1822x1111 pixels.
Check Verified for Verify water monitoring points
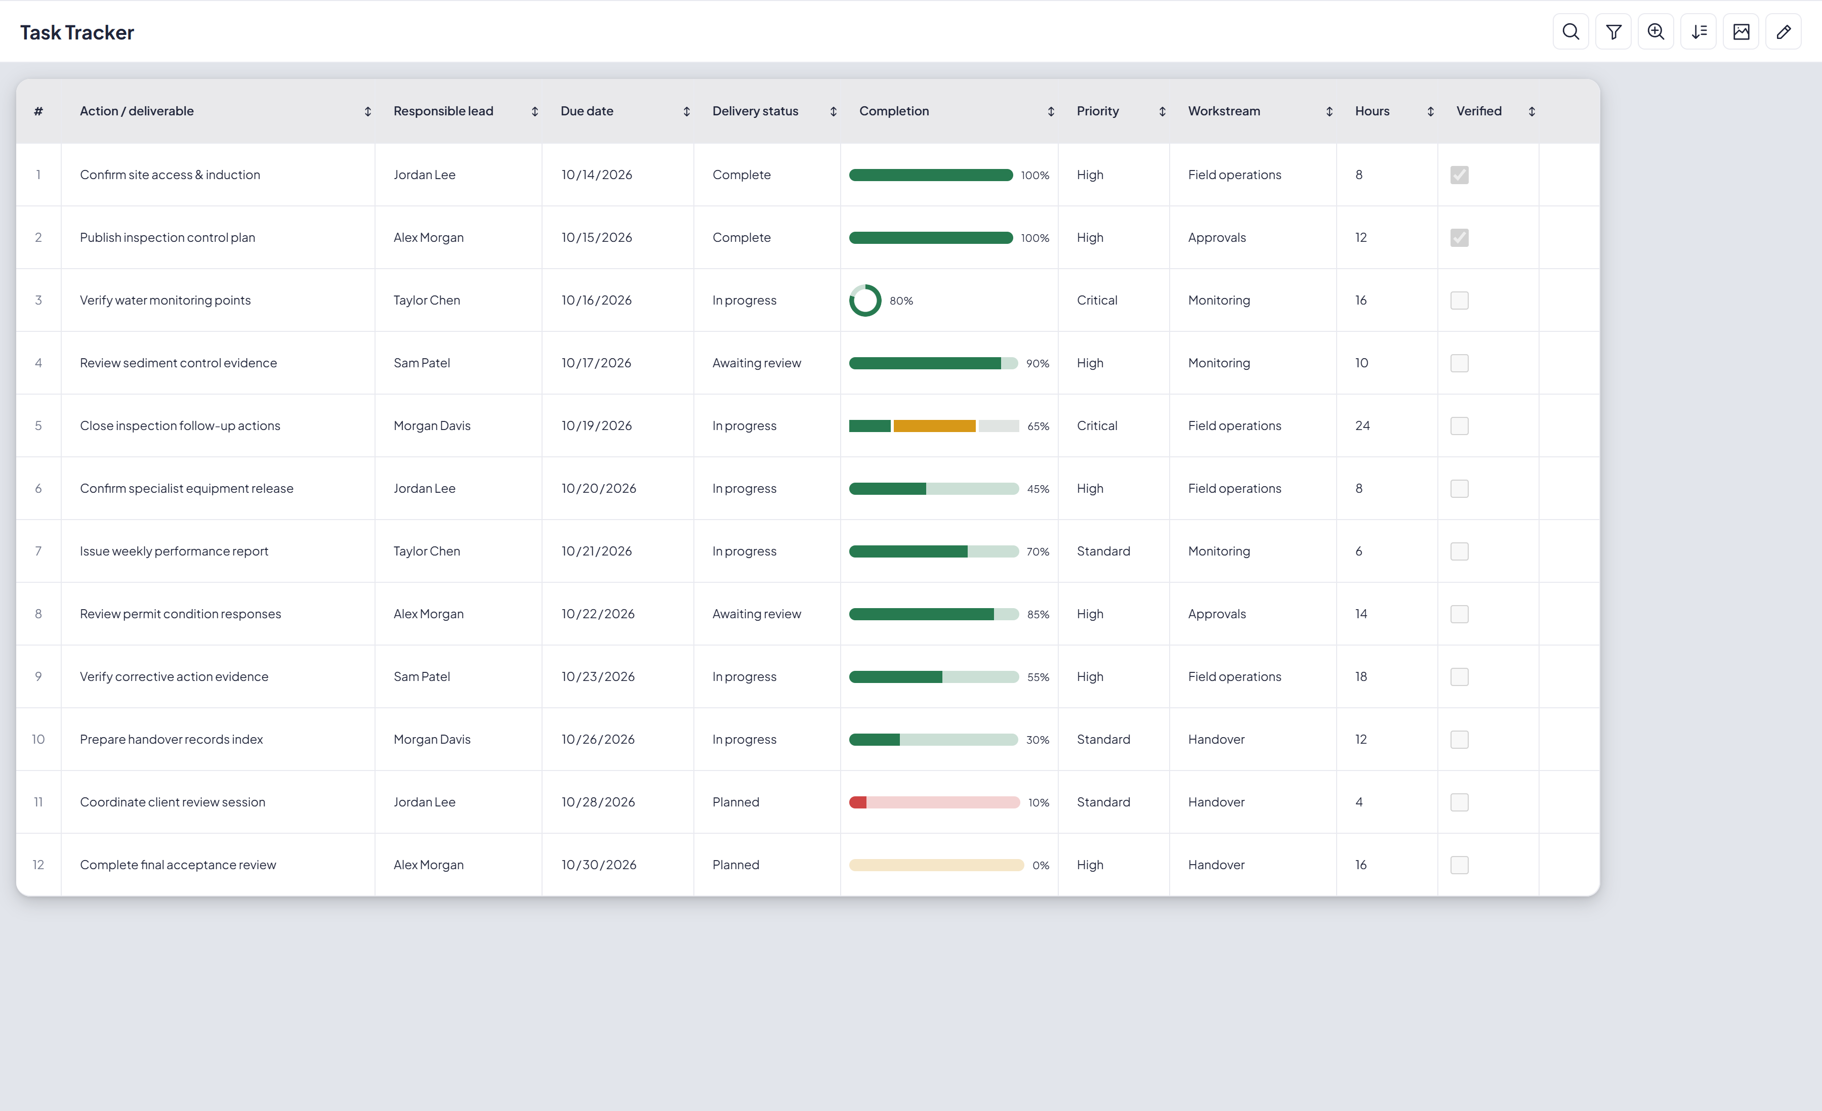tap(1460, 301)
